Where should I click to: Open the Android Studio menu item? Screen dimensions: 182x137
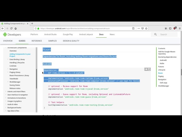[x=50, y=35]
